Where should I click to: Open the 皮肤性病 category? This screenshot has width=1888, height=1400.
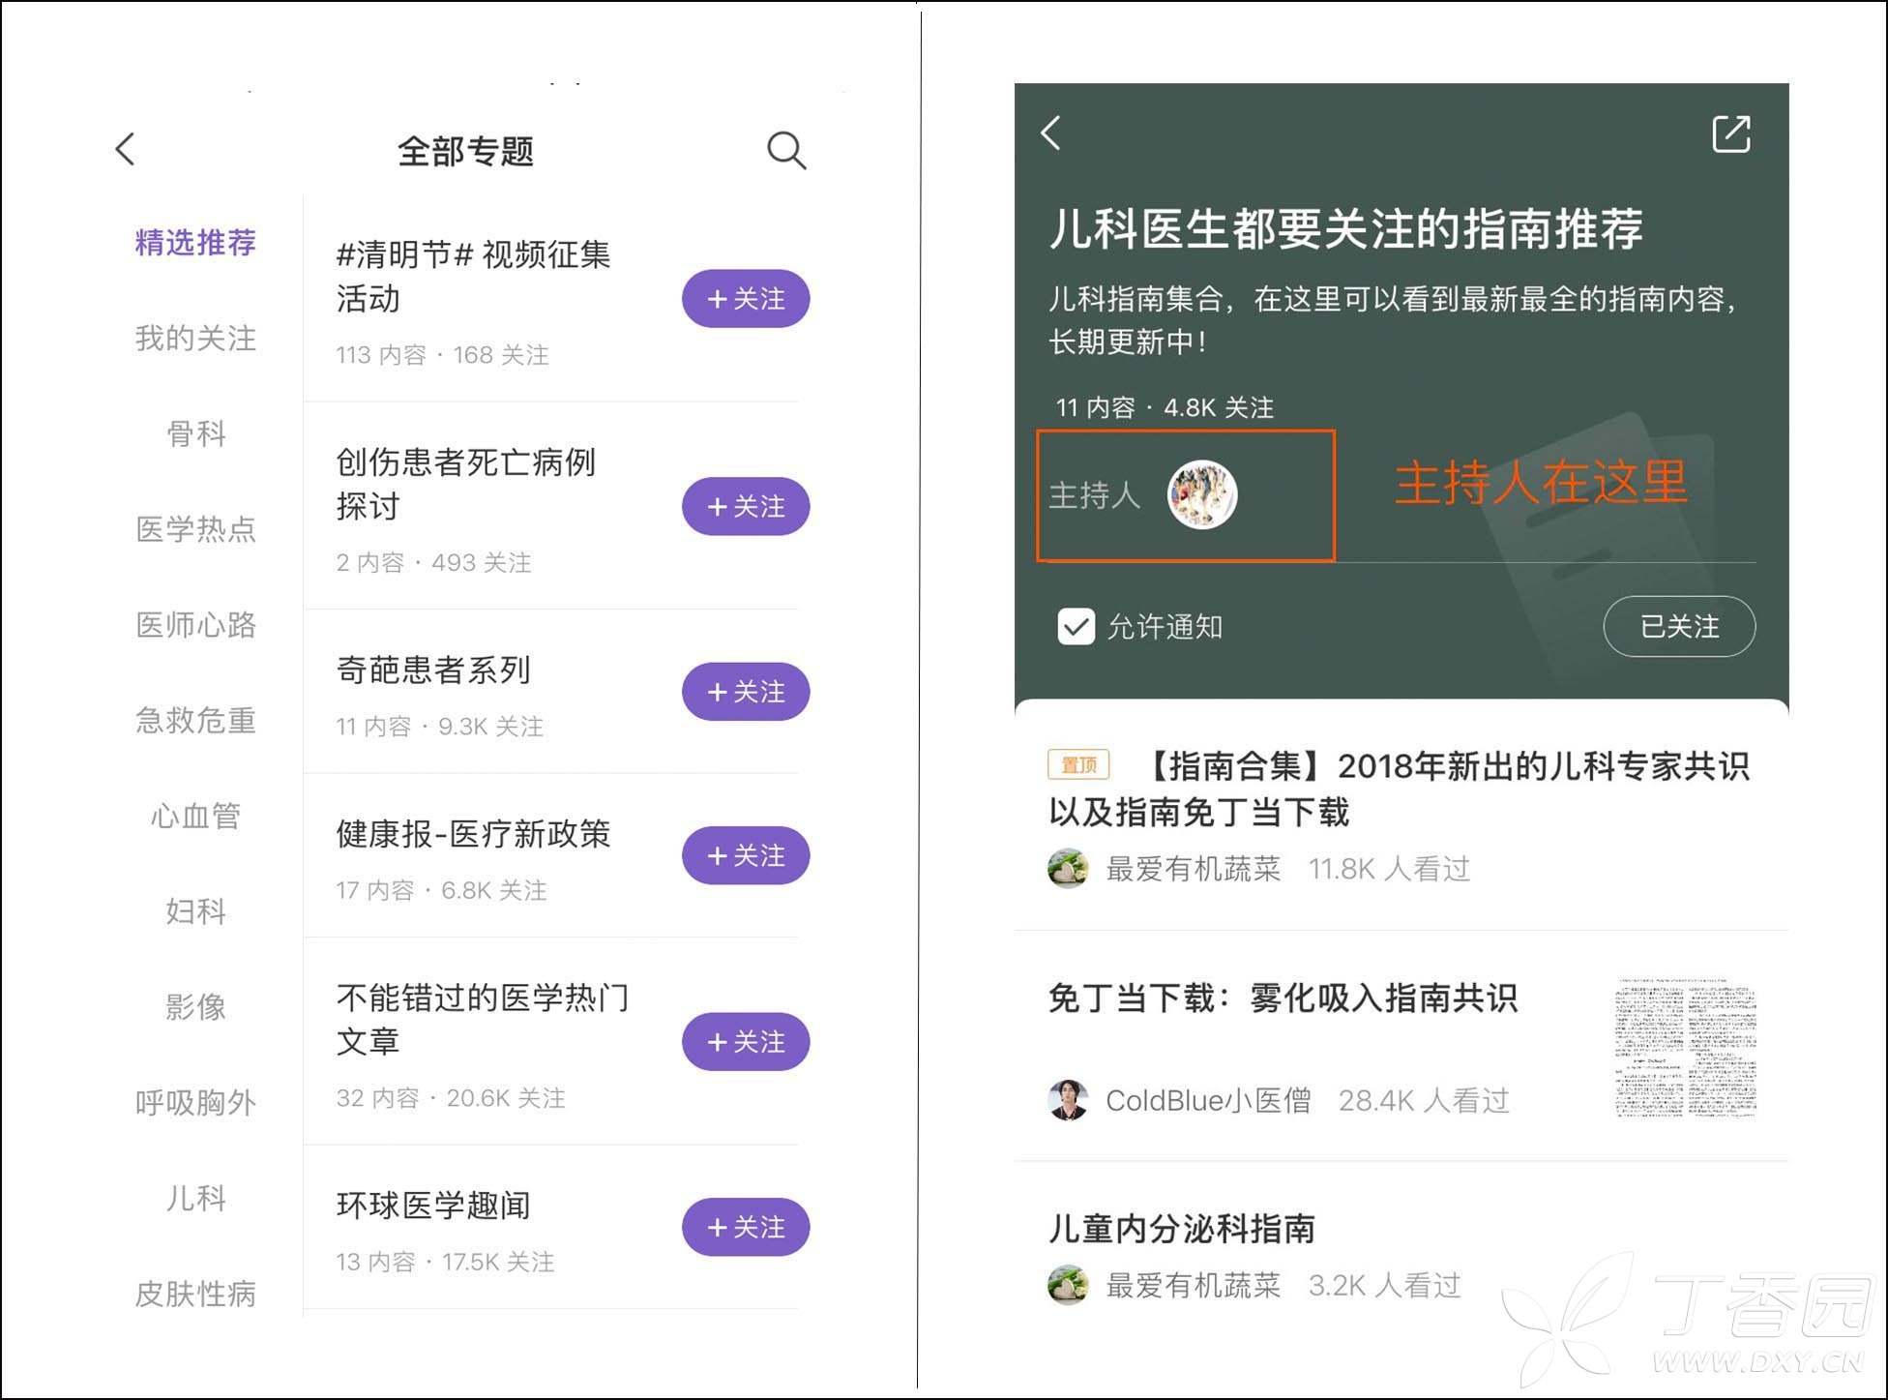[x=195, y=1294]
